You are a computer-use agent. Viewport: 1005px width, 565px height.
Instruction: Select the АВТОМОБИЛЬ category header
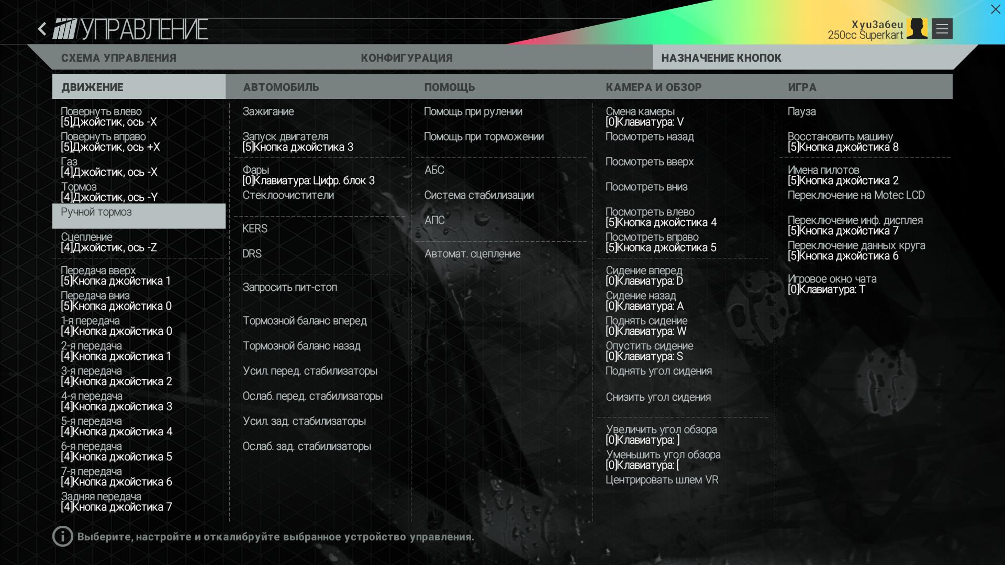pos(281,87)
